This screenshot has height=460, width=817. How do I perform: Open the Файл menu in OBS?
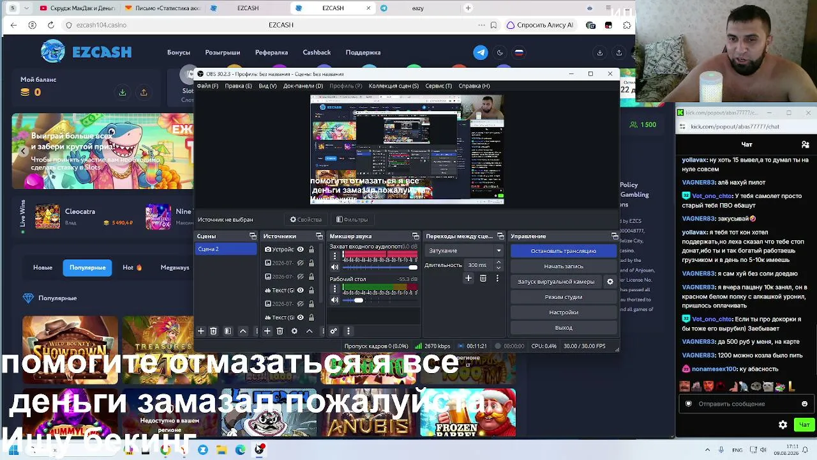[207, 86]
